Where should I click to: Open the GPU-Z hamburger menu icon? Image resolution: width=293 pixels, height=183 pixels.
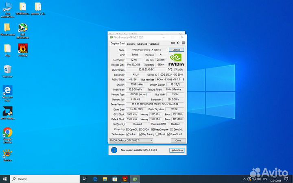(183, 43)
